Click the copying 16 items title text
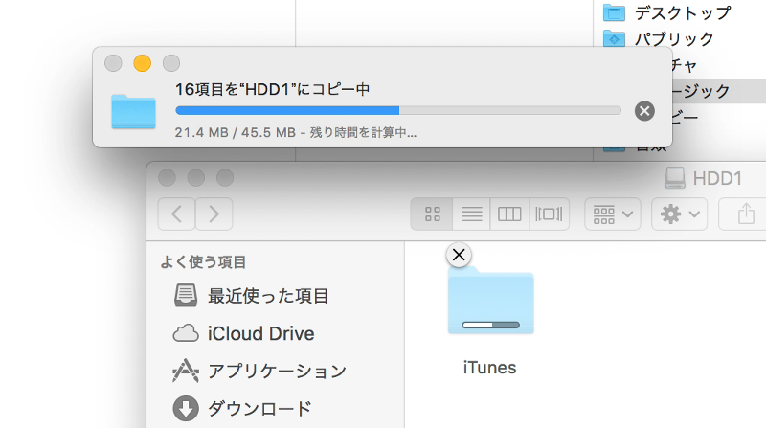Image resolution: width=766 pixels, height=428 pixels. point(272,89)
